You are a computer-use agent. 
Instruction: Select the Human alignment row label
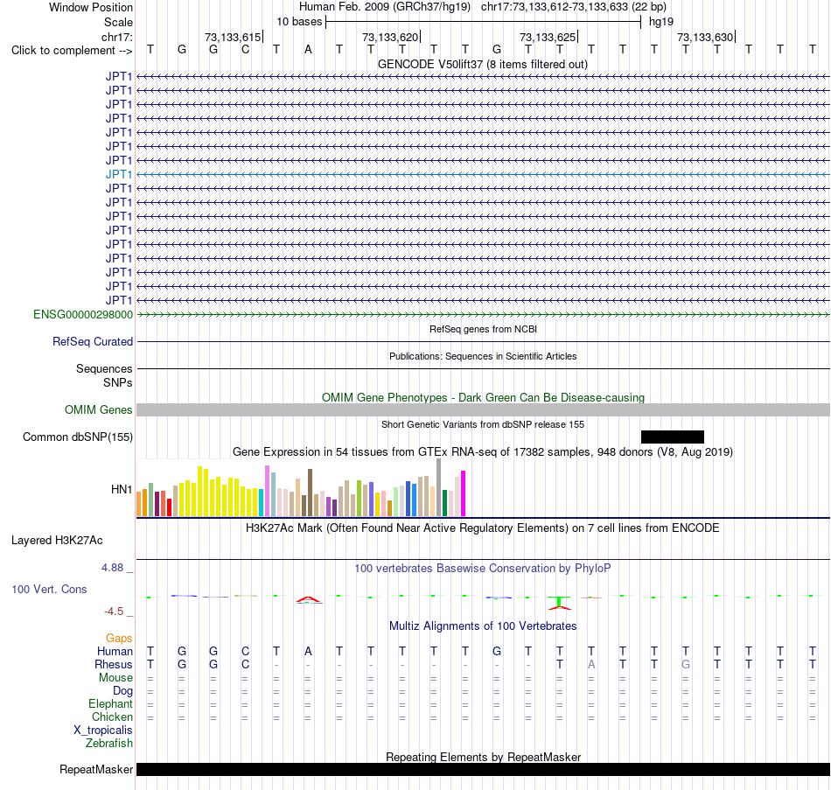point(115,651)
